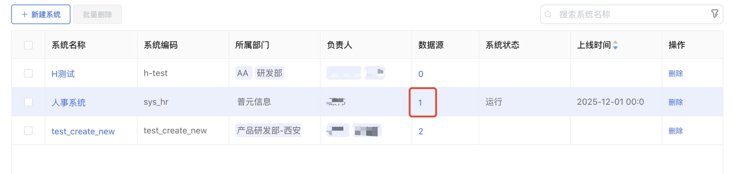Viewport: 733px width, 174px height.
Task: Click the filter funnel icon in search bar
Action: pos(715,14)
